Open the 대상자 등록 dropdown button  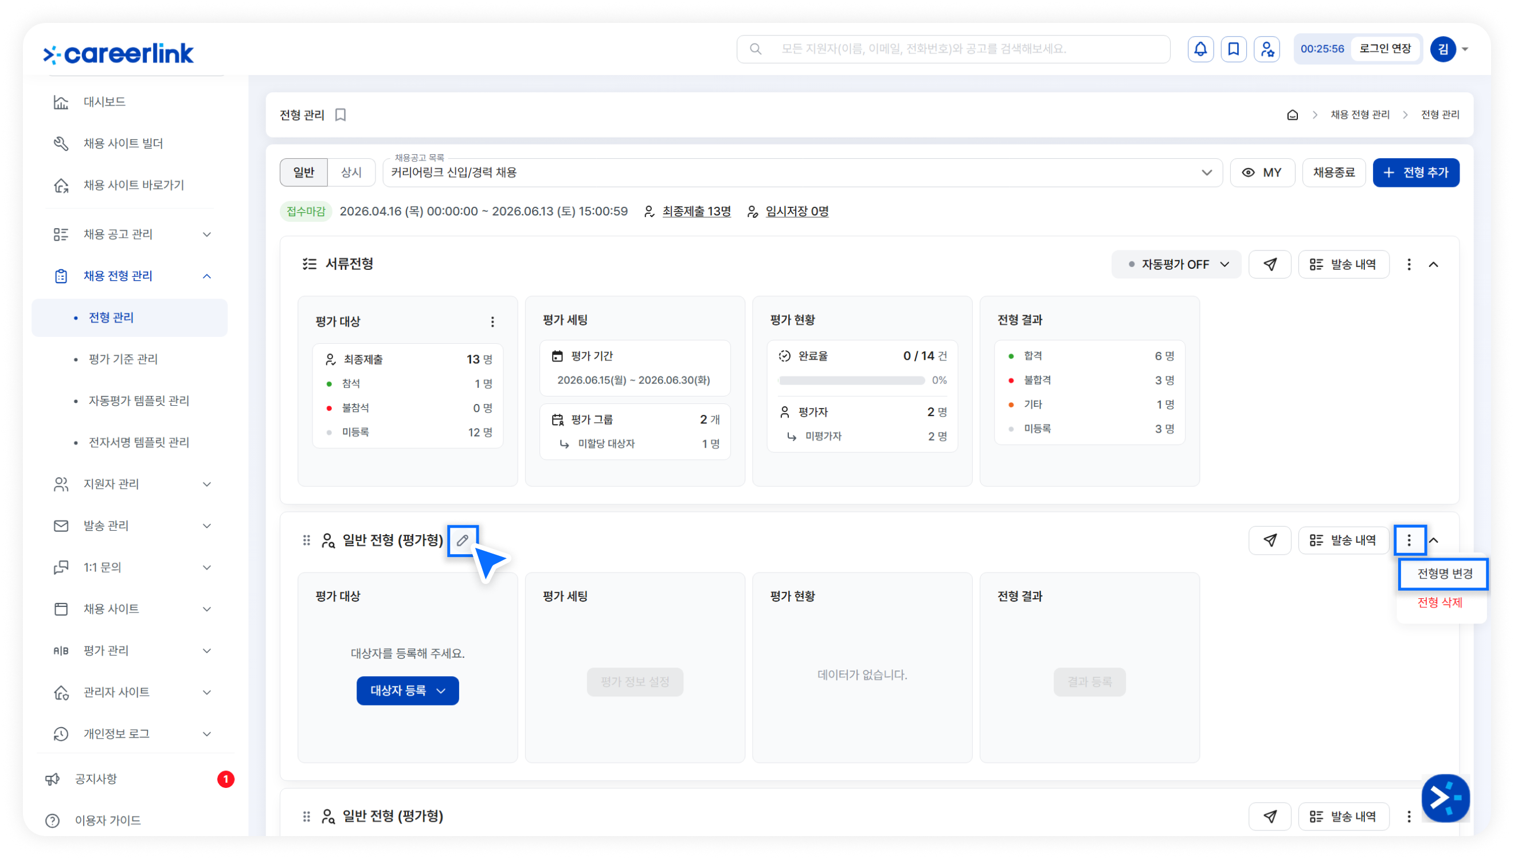[407, 691]
